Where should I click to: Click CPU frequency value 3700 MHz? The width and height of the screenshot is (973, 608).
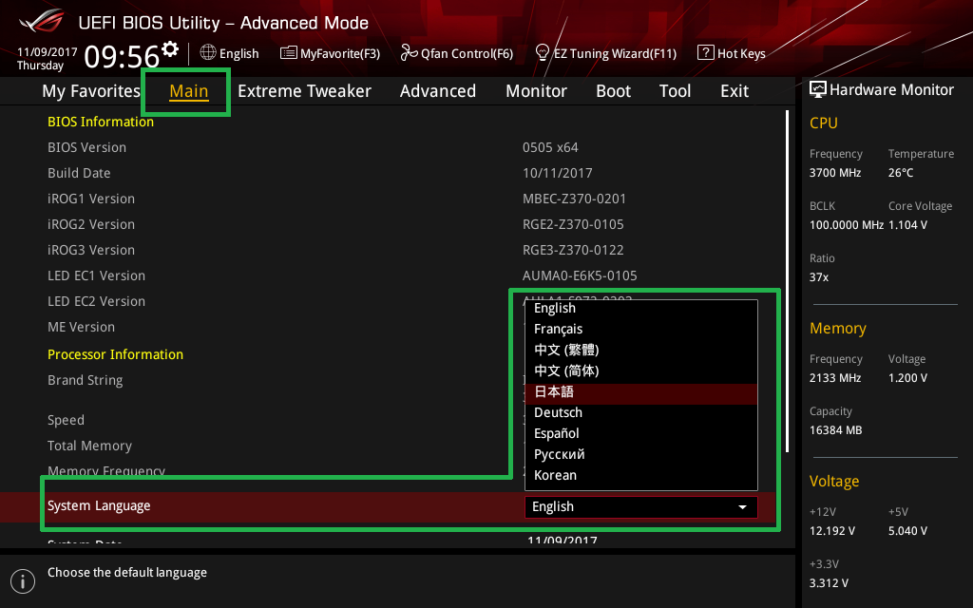(834, 173)
